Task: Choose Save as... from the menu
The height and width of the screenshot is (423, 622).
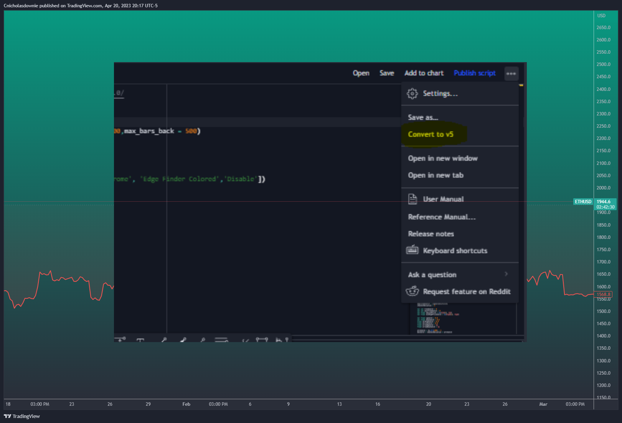Action: [x=423, y=117]
